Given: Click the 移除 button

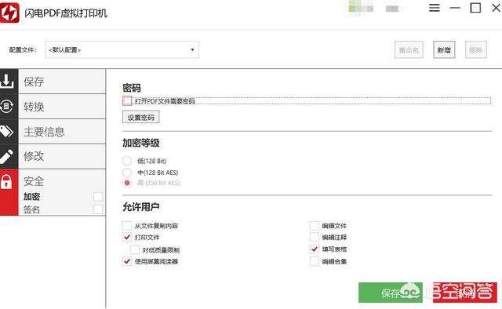Looking at the screenshot, I should 476,50.
